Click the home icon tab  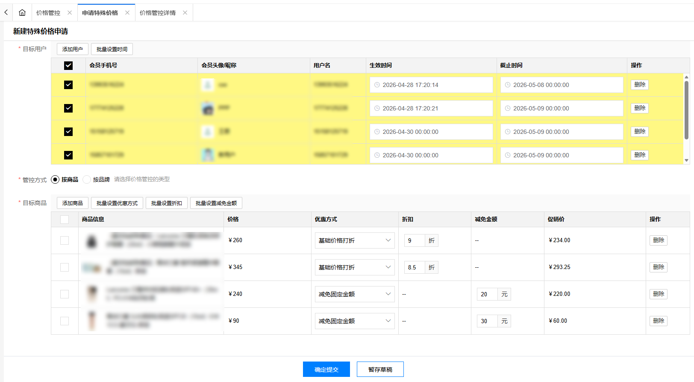pos(22,13)
